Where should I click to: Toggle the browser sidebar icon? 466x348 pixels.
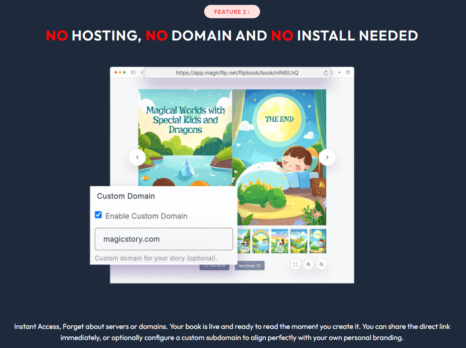point(133,72)
